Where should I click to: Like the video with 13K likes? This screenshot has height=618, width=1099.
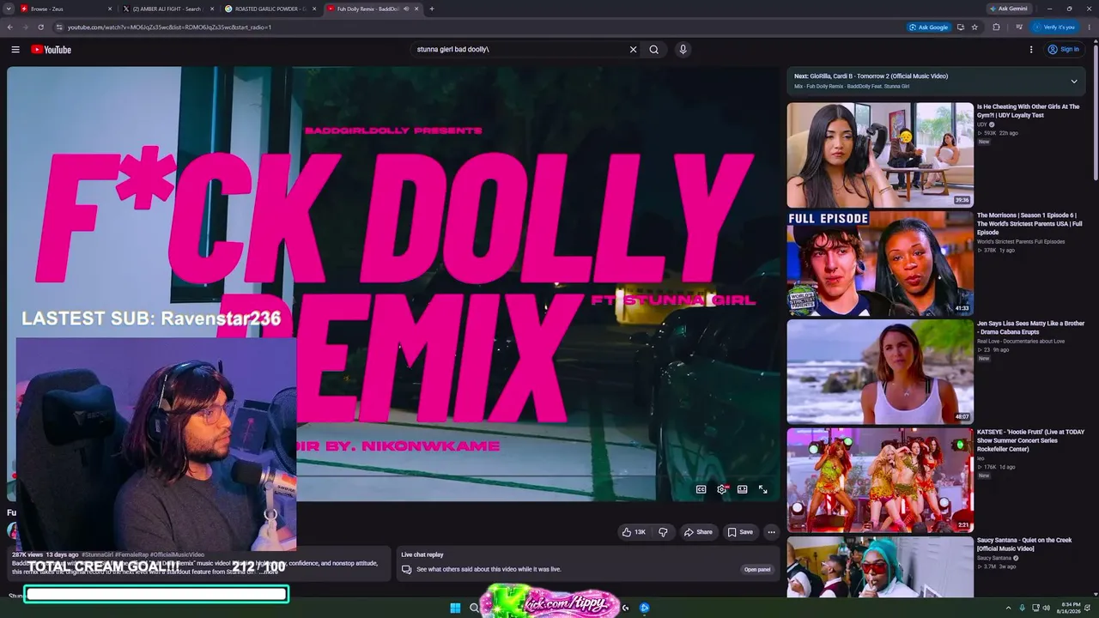[635, 532]
